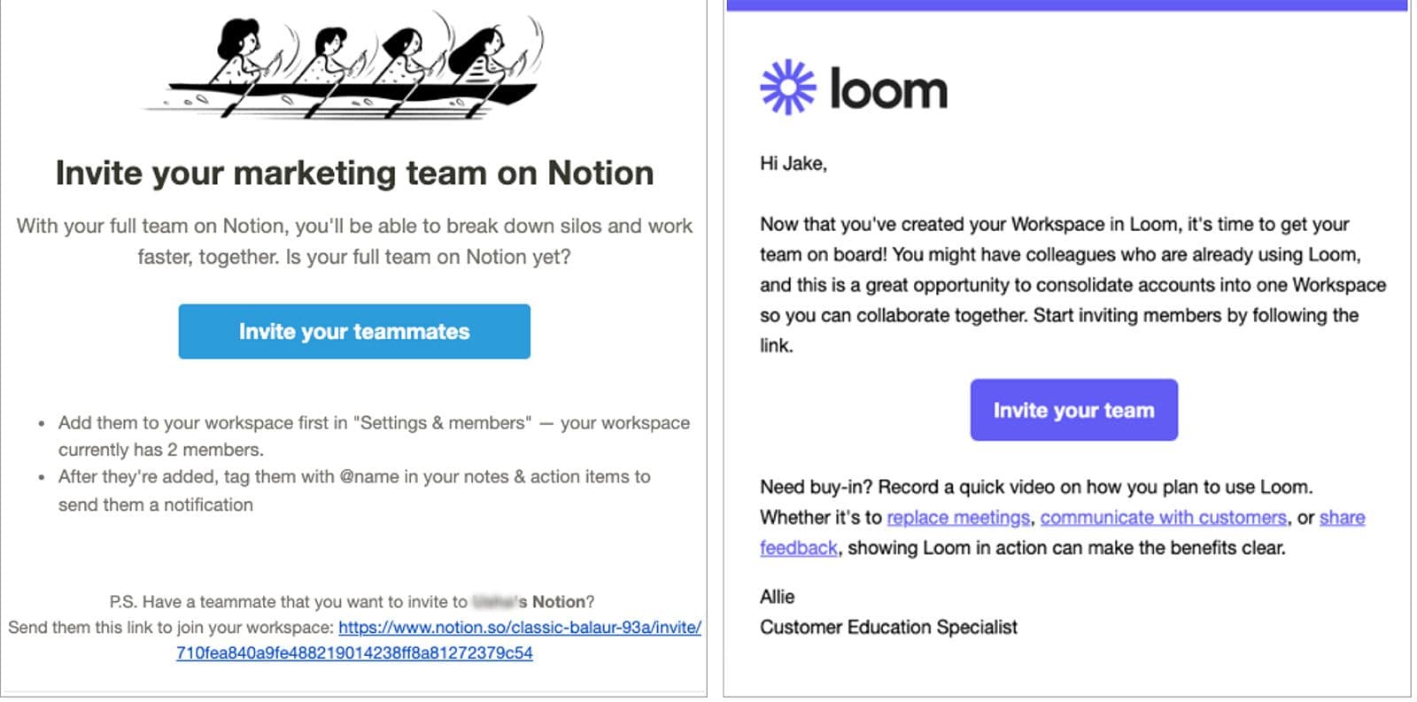The image size is (1417, 702).
Task: Click the 'Customer Education Specialist' title text
Action: [x=888, y=628]
